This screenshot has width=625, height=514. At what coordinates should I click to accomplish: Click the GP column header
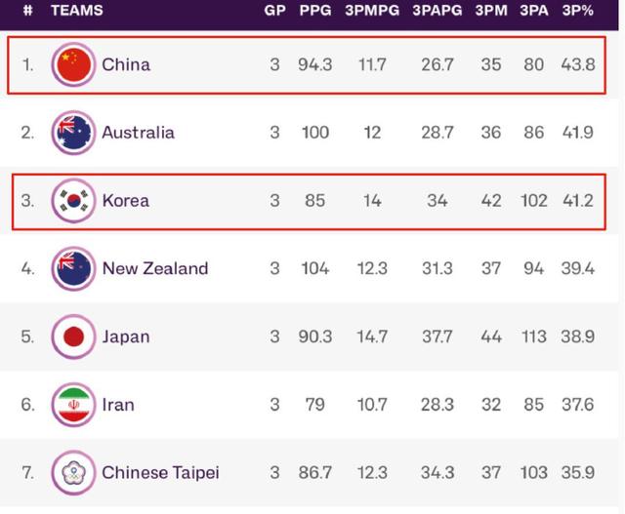pyautogui.click(x=274, y=11)
